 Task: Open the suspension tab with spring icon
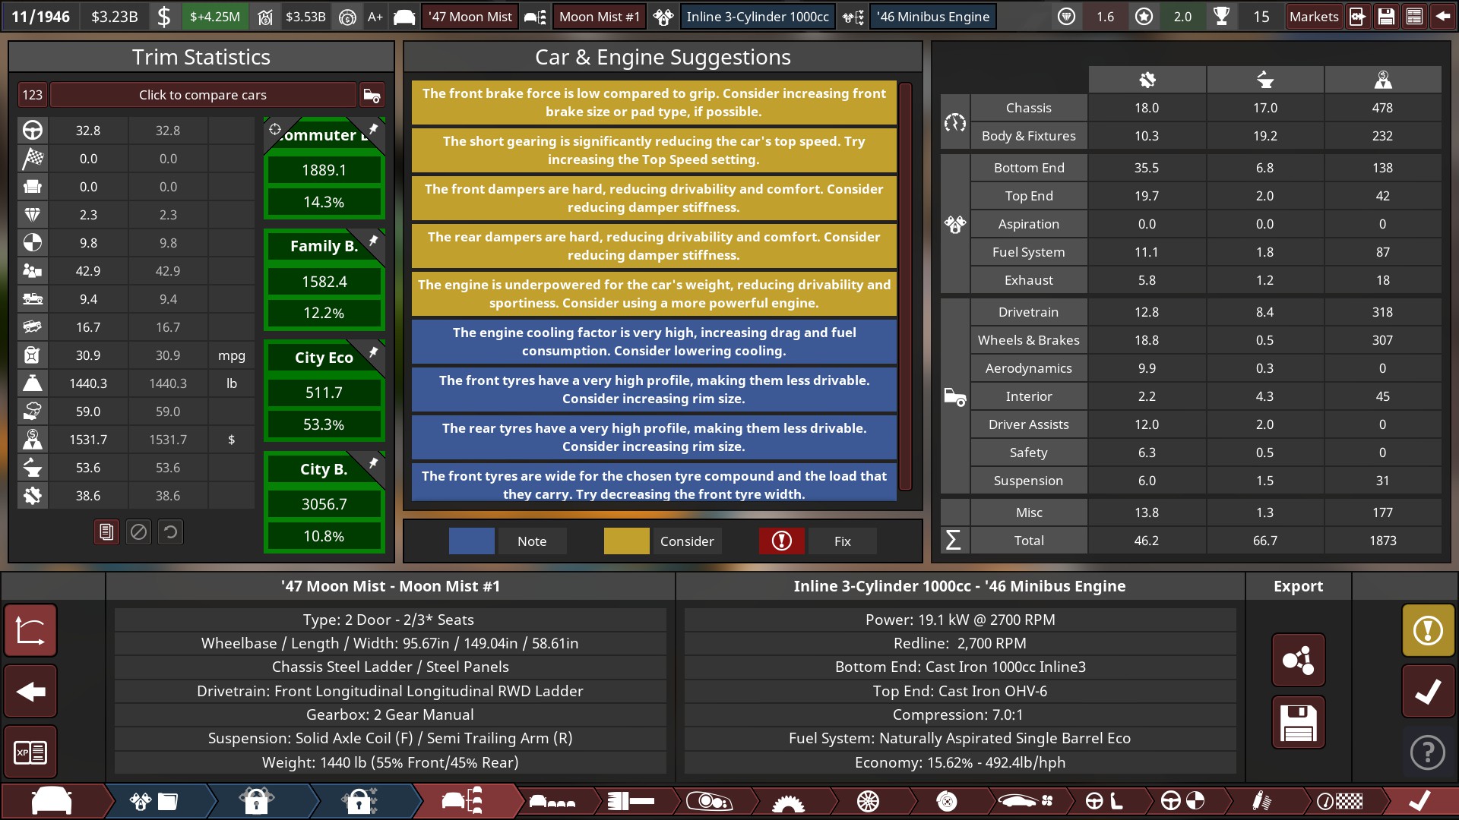[x=1261, y=801]
